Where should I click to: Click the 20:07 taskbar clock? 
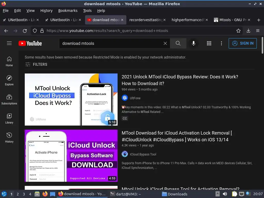[258, 194]
